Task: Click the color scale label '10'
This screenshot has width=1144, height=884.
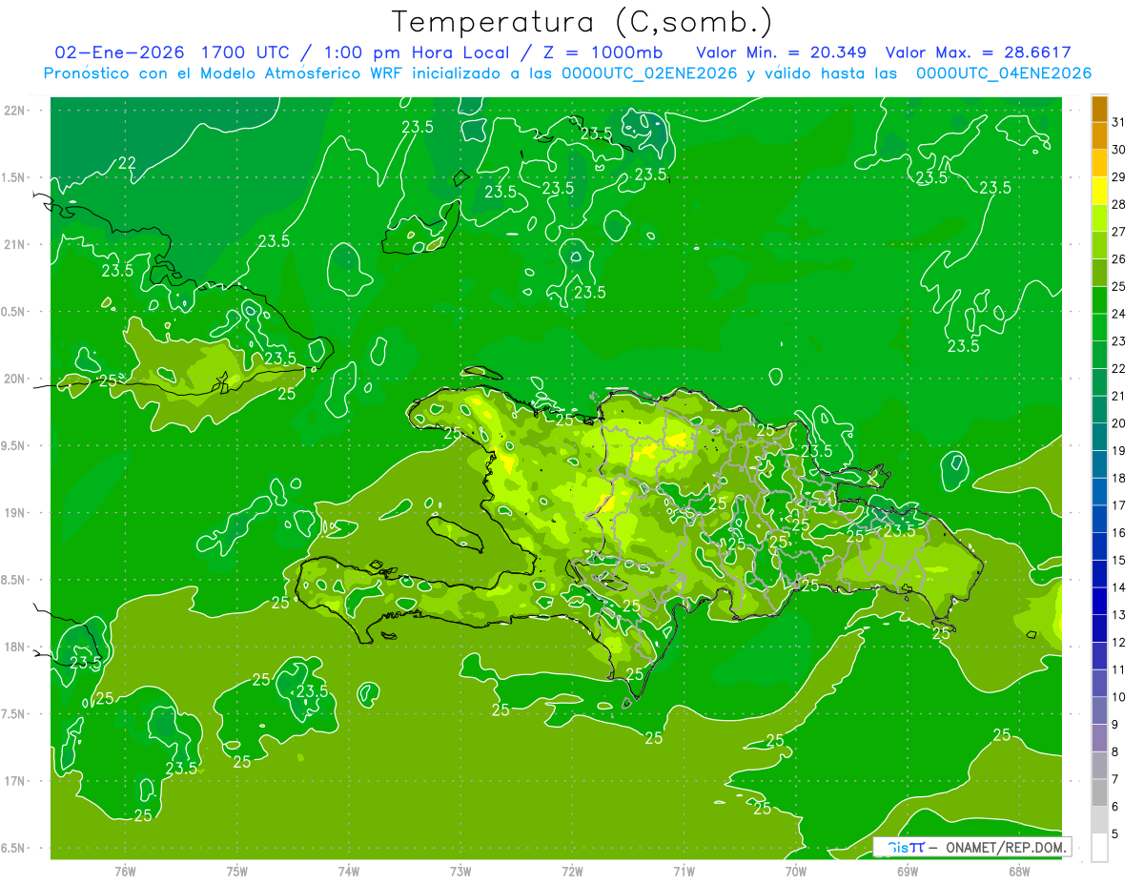Action: click(x=1119, y=697)
